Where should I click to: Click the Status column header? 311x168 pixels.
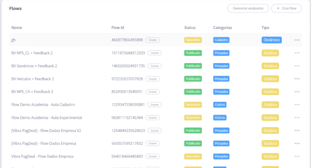click(190, 28)
